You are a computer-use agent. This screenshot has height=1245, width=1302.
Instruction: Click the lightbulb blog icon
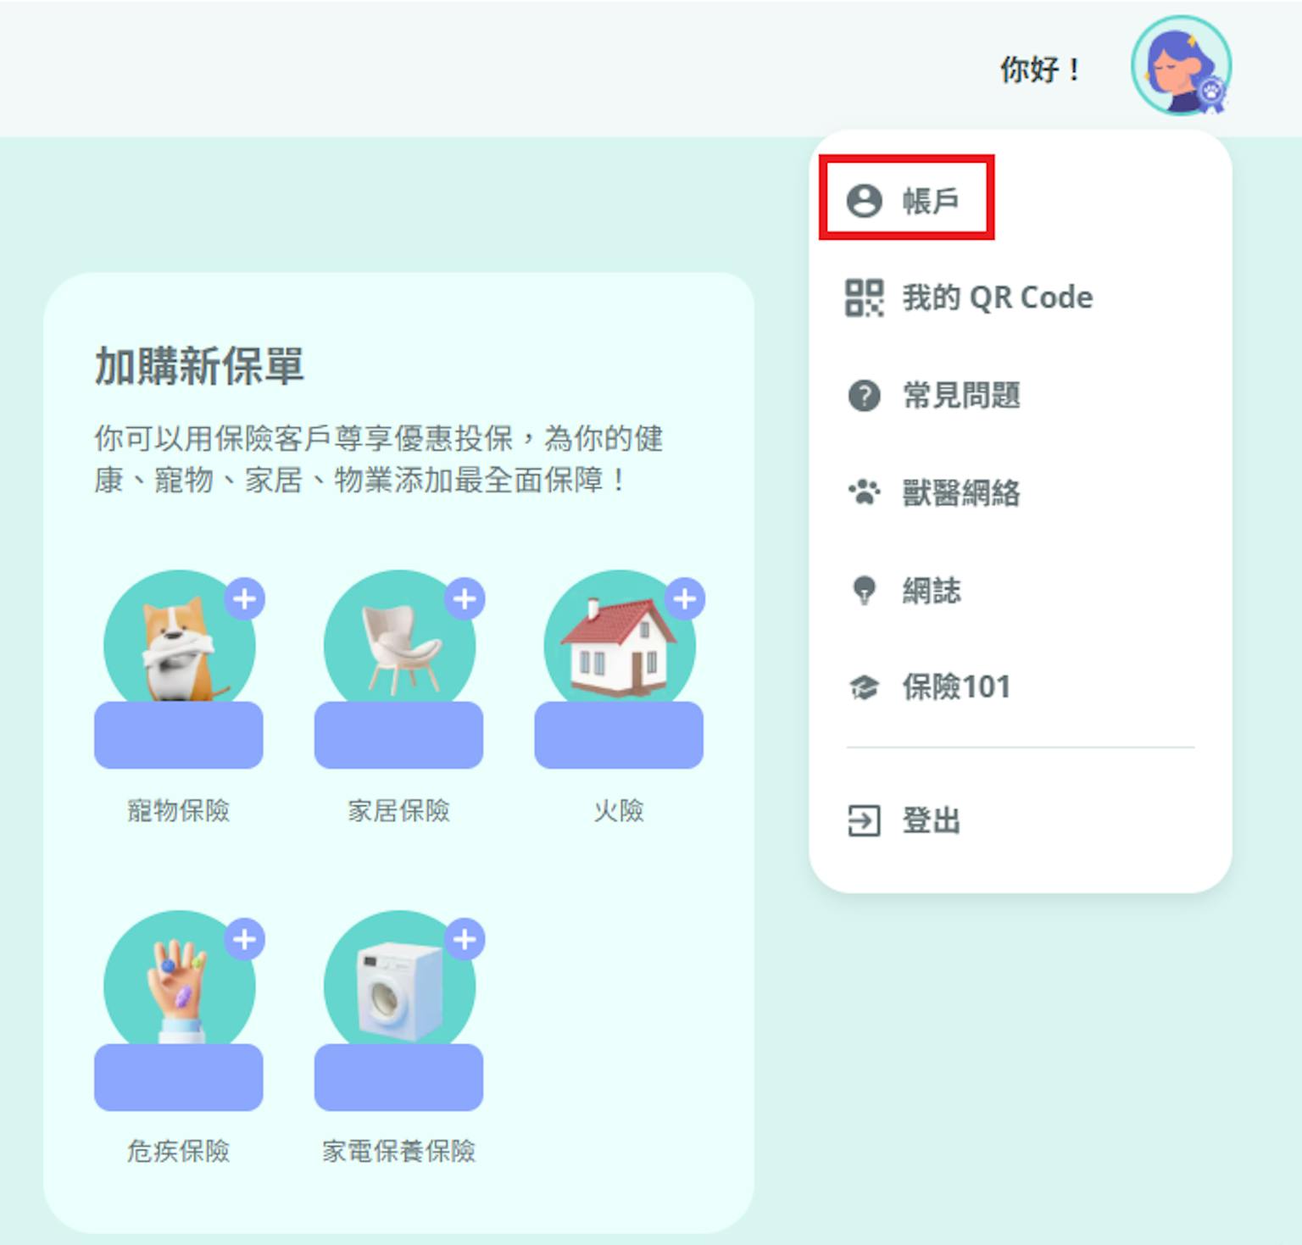click(864, 590)
